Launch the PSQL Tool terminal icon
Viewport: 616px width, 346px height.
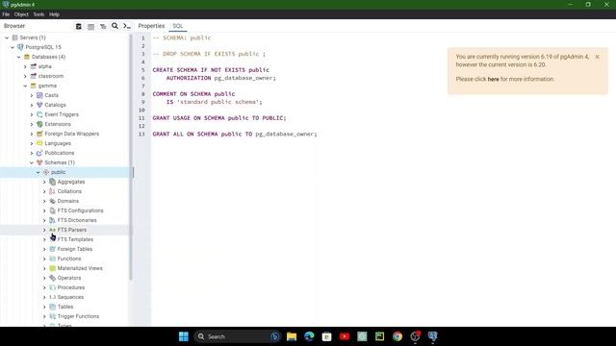click(x=127, y=26)
